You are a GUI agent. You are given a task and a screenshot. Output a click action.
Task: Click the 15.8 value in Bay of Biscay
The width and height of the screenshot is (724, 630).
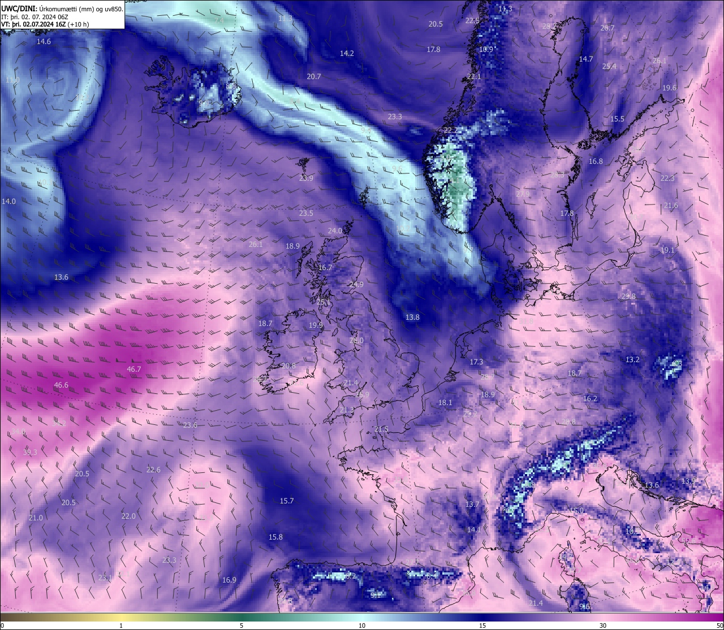click(275, 537)
